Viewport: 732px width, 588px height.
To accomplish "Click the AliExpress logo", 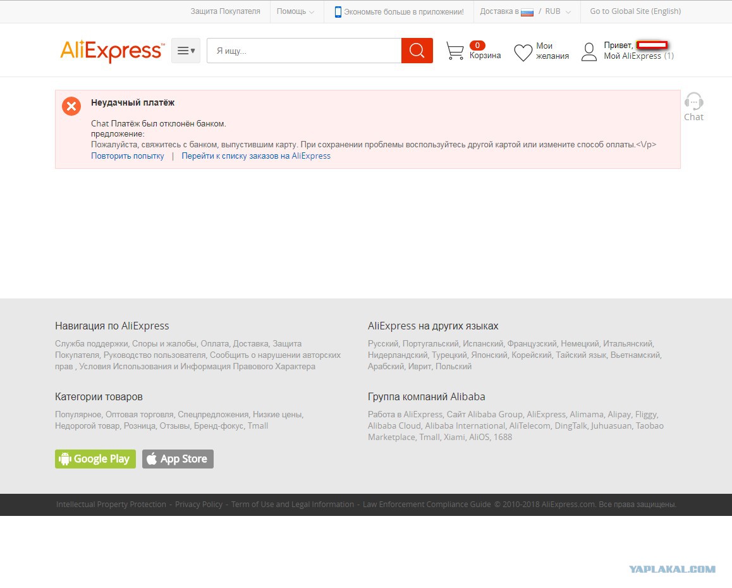I will click(112, 51).
